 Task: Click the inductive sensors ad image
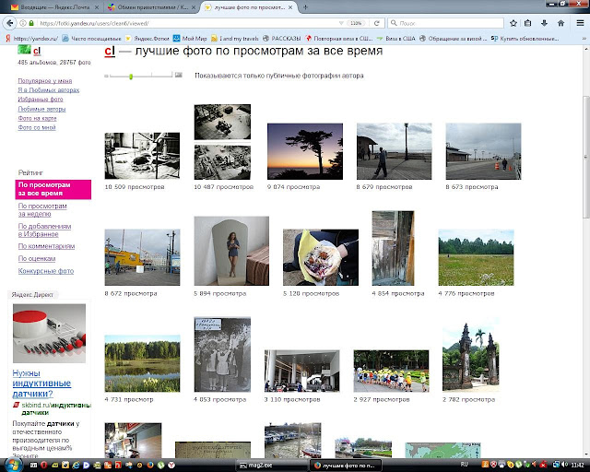click(x=49, y=334)
